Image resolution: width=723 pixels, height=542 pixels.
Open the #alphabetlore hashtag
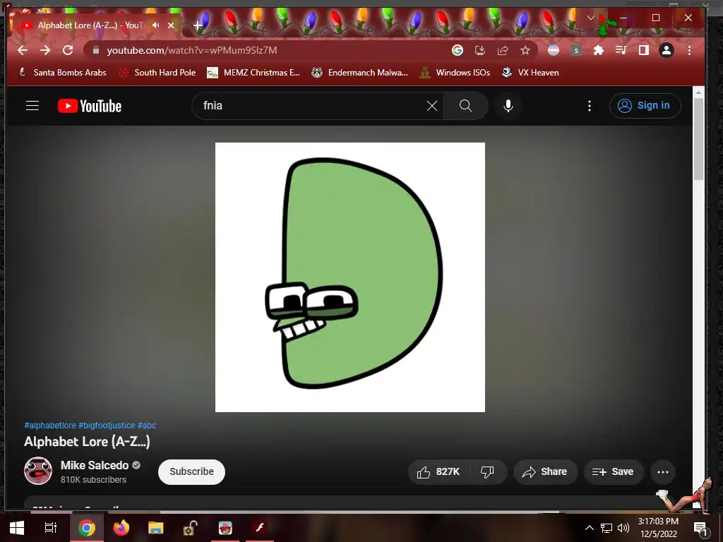click(x=50, y=426)
